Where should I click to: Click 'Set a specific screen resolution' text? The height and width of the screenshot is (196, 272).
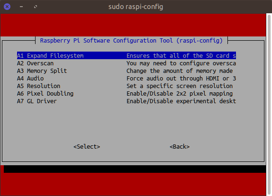coord(180,86)
